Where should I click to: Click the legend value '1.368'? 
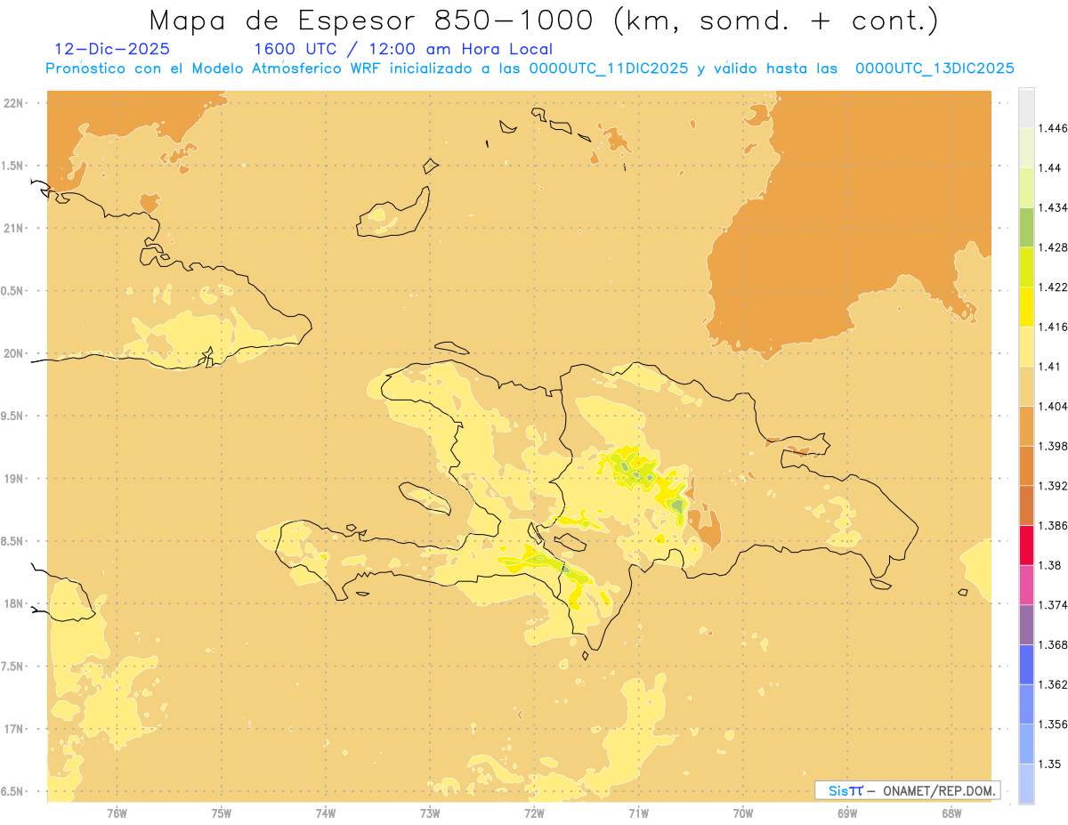click(x=1053, y=644)
